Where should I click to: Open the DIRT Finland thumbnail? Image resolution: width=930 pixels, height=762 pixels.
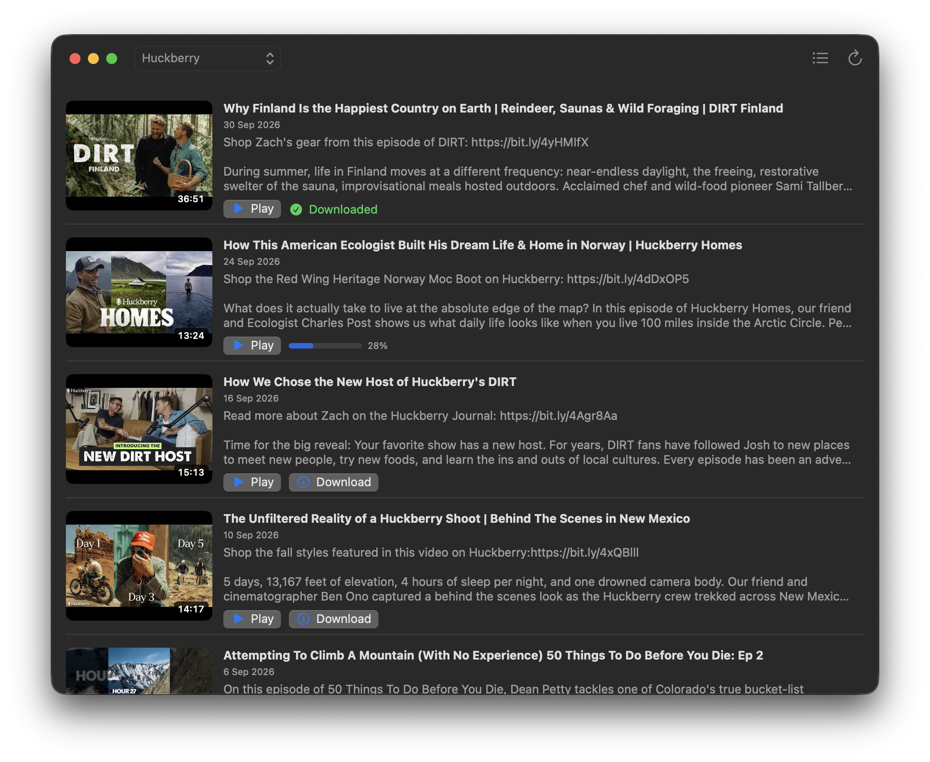tap(139, 156)
